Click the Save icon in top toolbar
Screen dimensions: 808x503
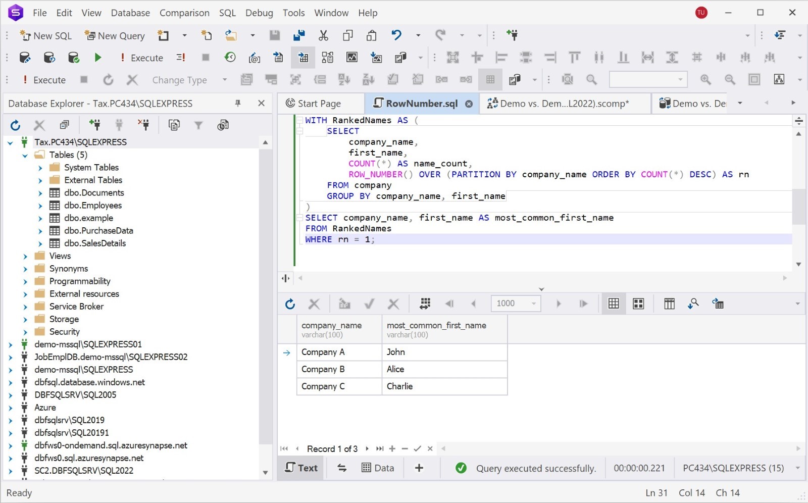click(275, 35)
